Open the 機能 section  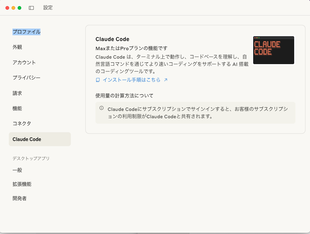[17, 108]
